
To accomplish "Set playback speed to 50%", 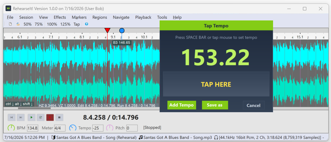I will tap(27, 24).
